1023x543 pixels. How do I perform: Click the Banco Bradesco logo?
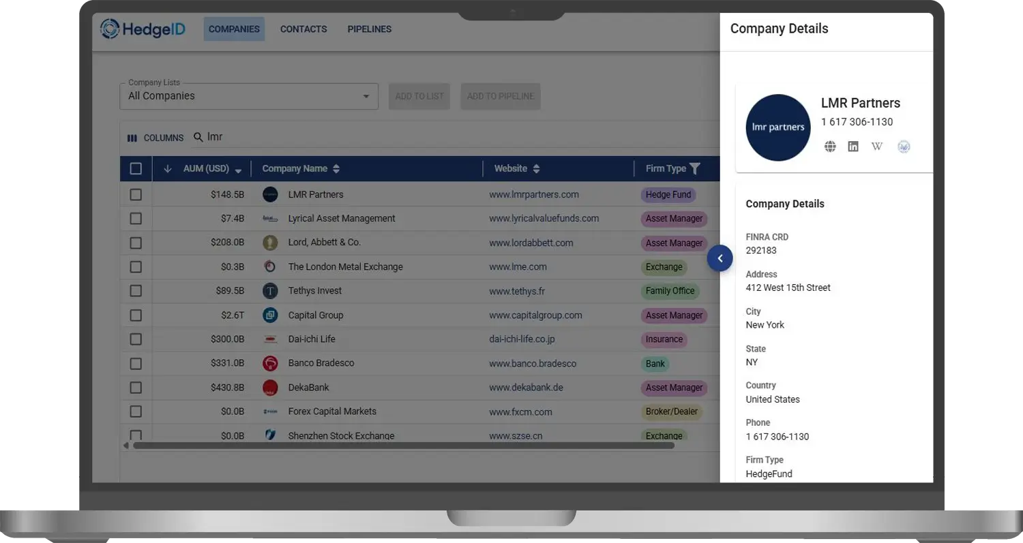click(x=270, y=363)
